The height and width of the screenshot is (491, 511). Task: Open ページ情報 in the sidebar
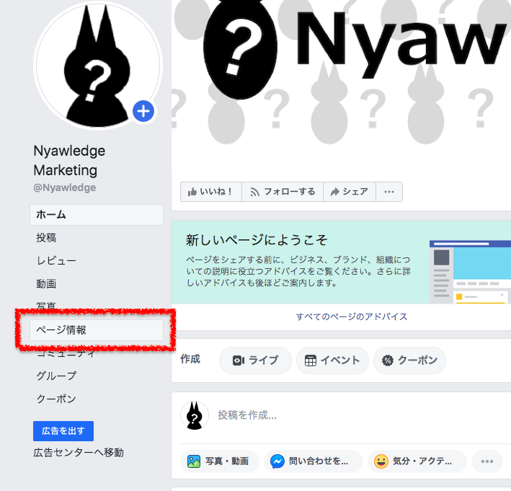pyautogui.click(x=97, y=330)
